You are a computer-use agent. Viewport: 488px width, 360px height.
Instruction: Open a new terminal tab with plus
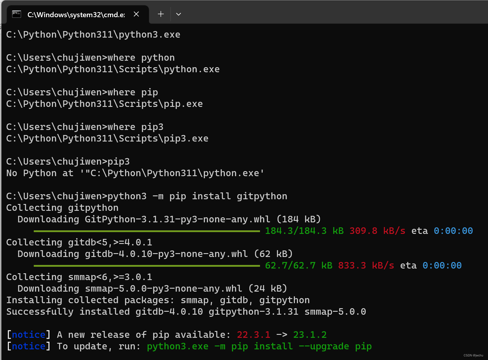pyautogui.click(x=161, y=14)
